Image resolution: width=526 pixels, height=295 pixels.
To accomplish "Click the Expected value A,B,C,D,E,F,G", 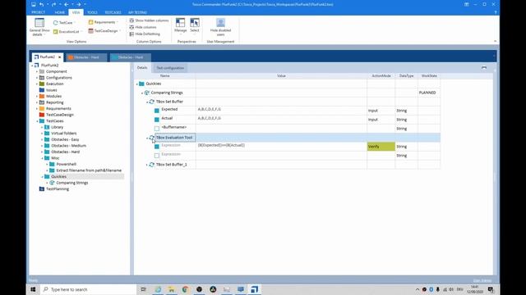I will tap(210, 109).
